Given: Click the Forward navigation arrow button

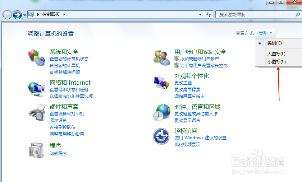Looking at the screenshot, I should tap(17, 15).
